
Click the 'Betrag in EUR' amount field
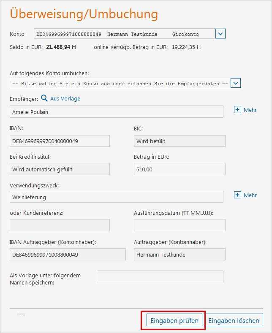(180, 169)
